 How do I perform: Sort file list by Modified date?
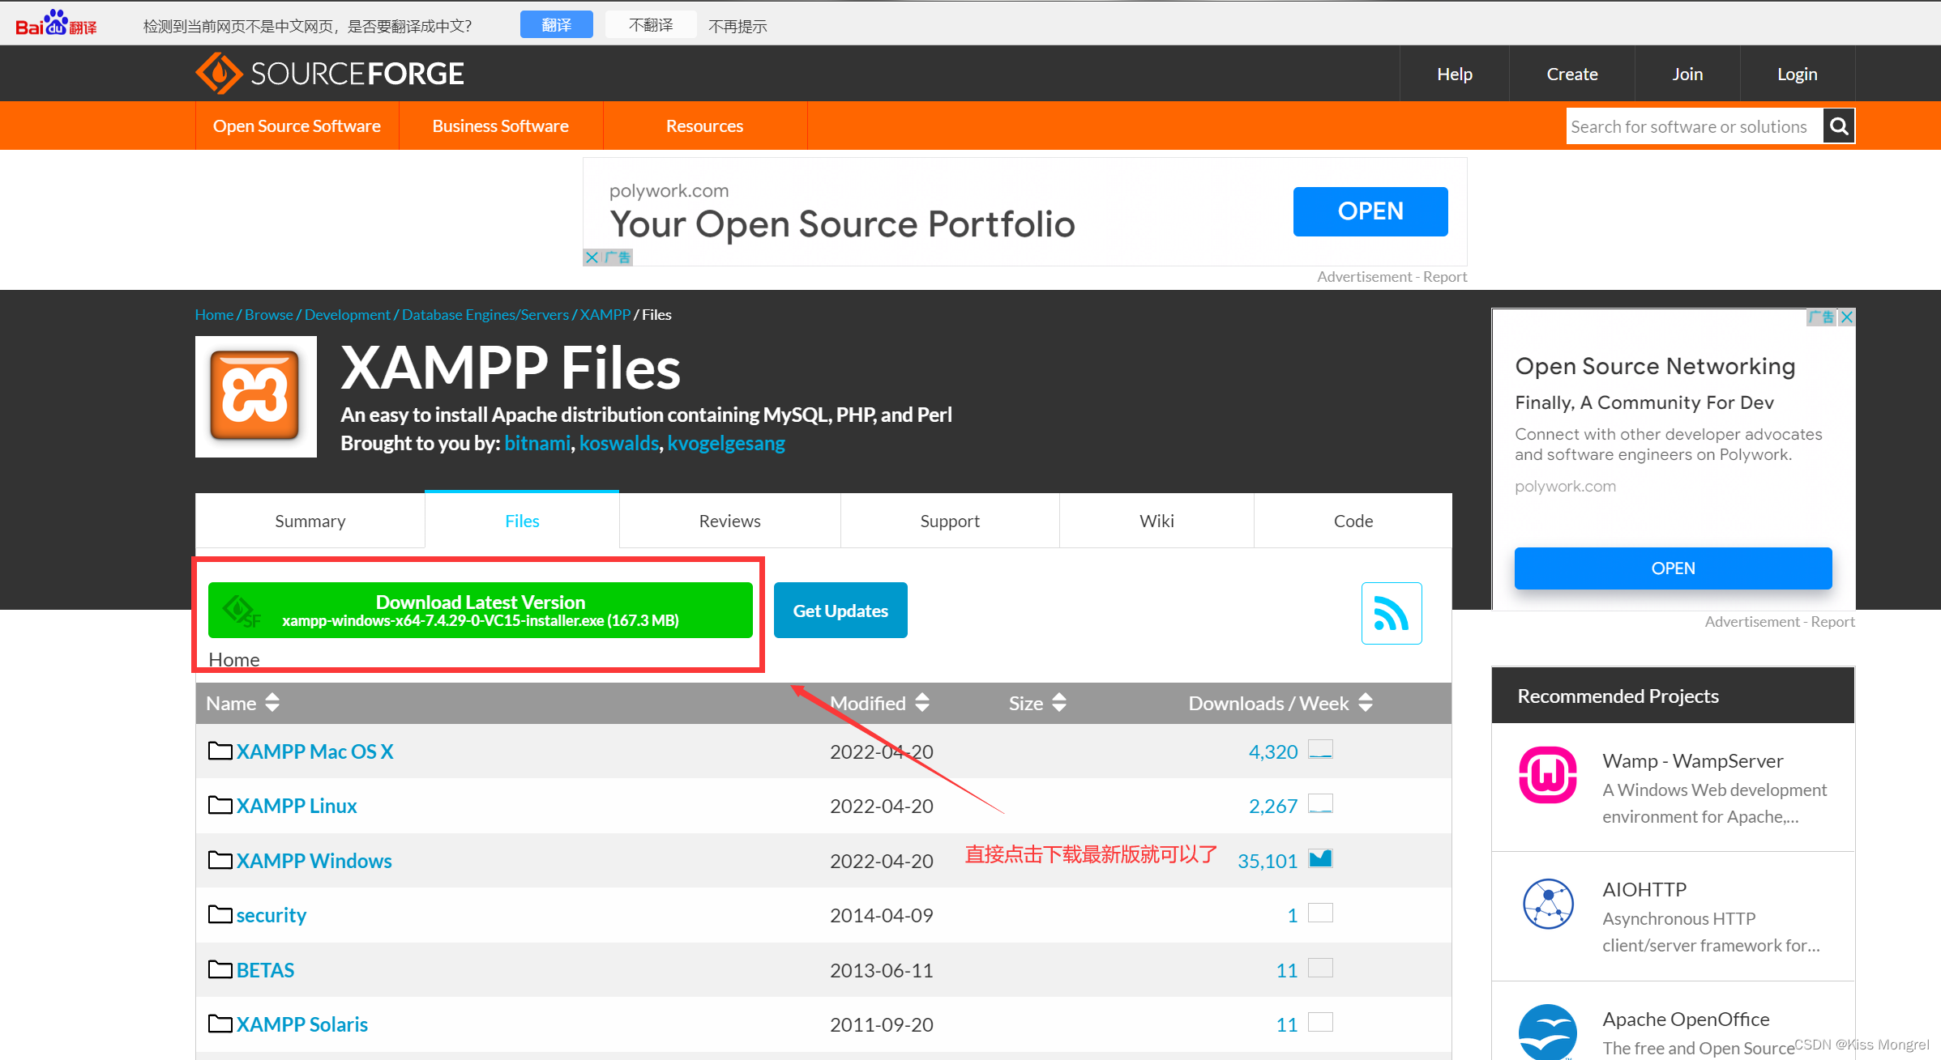(x=879, y=703)
